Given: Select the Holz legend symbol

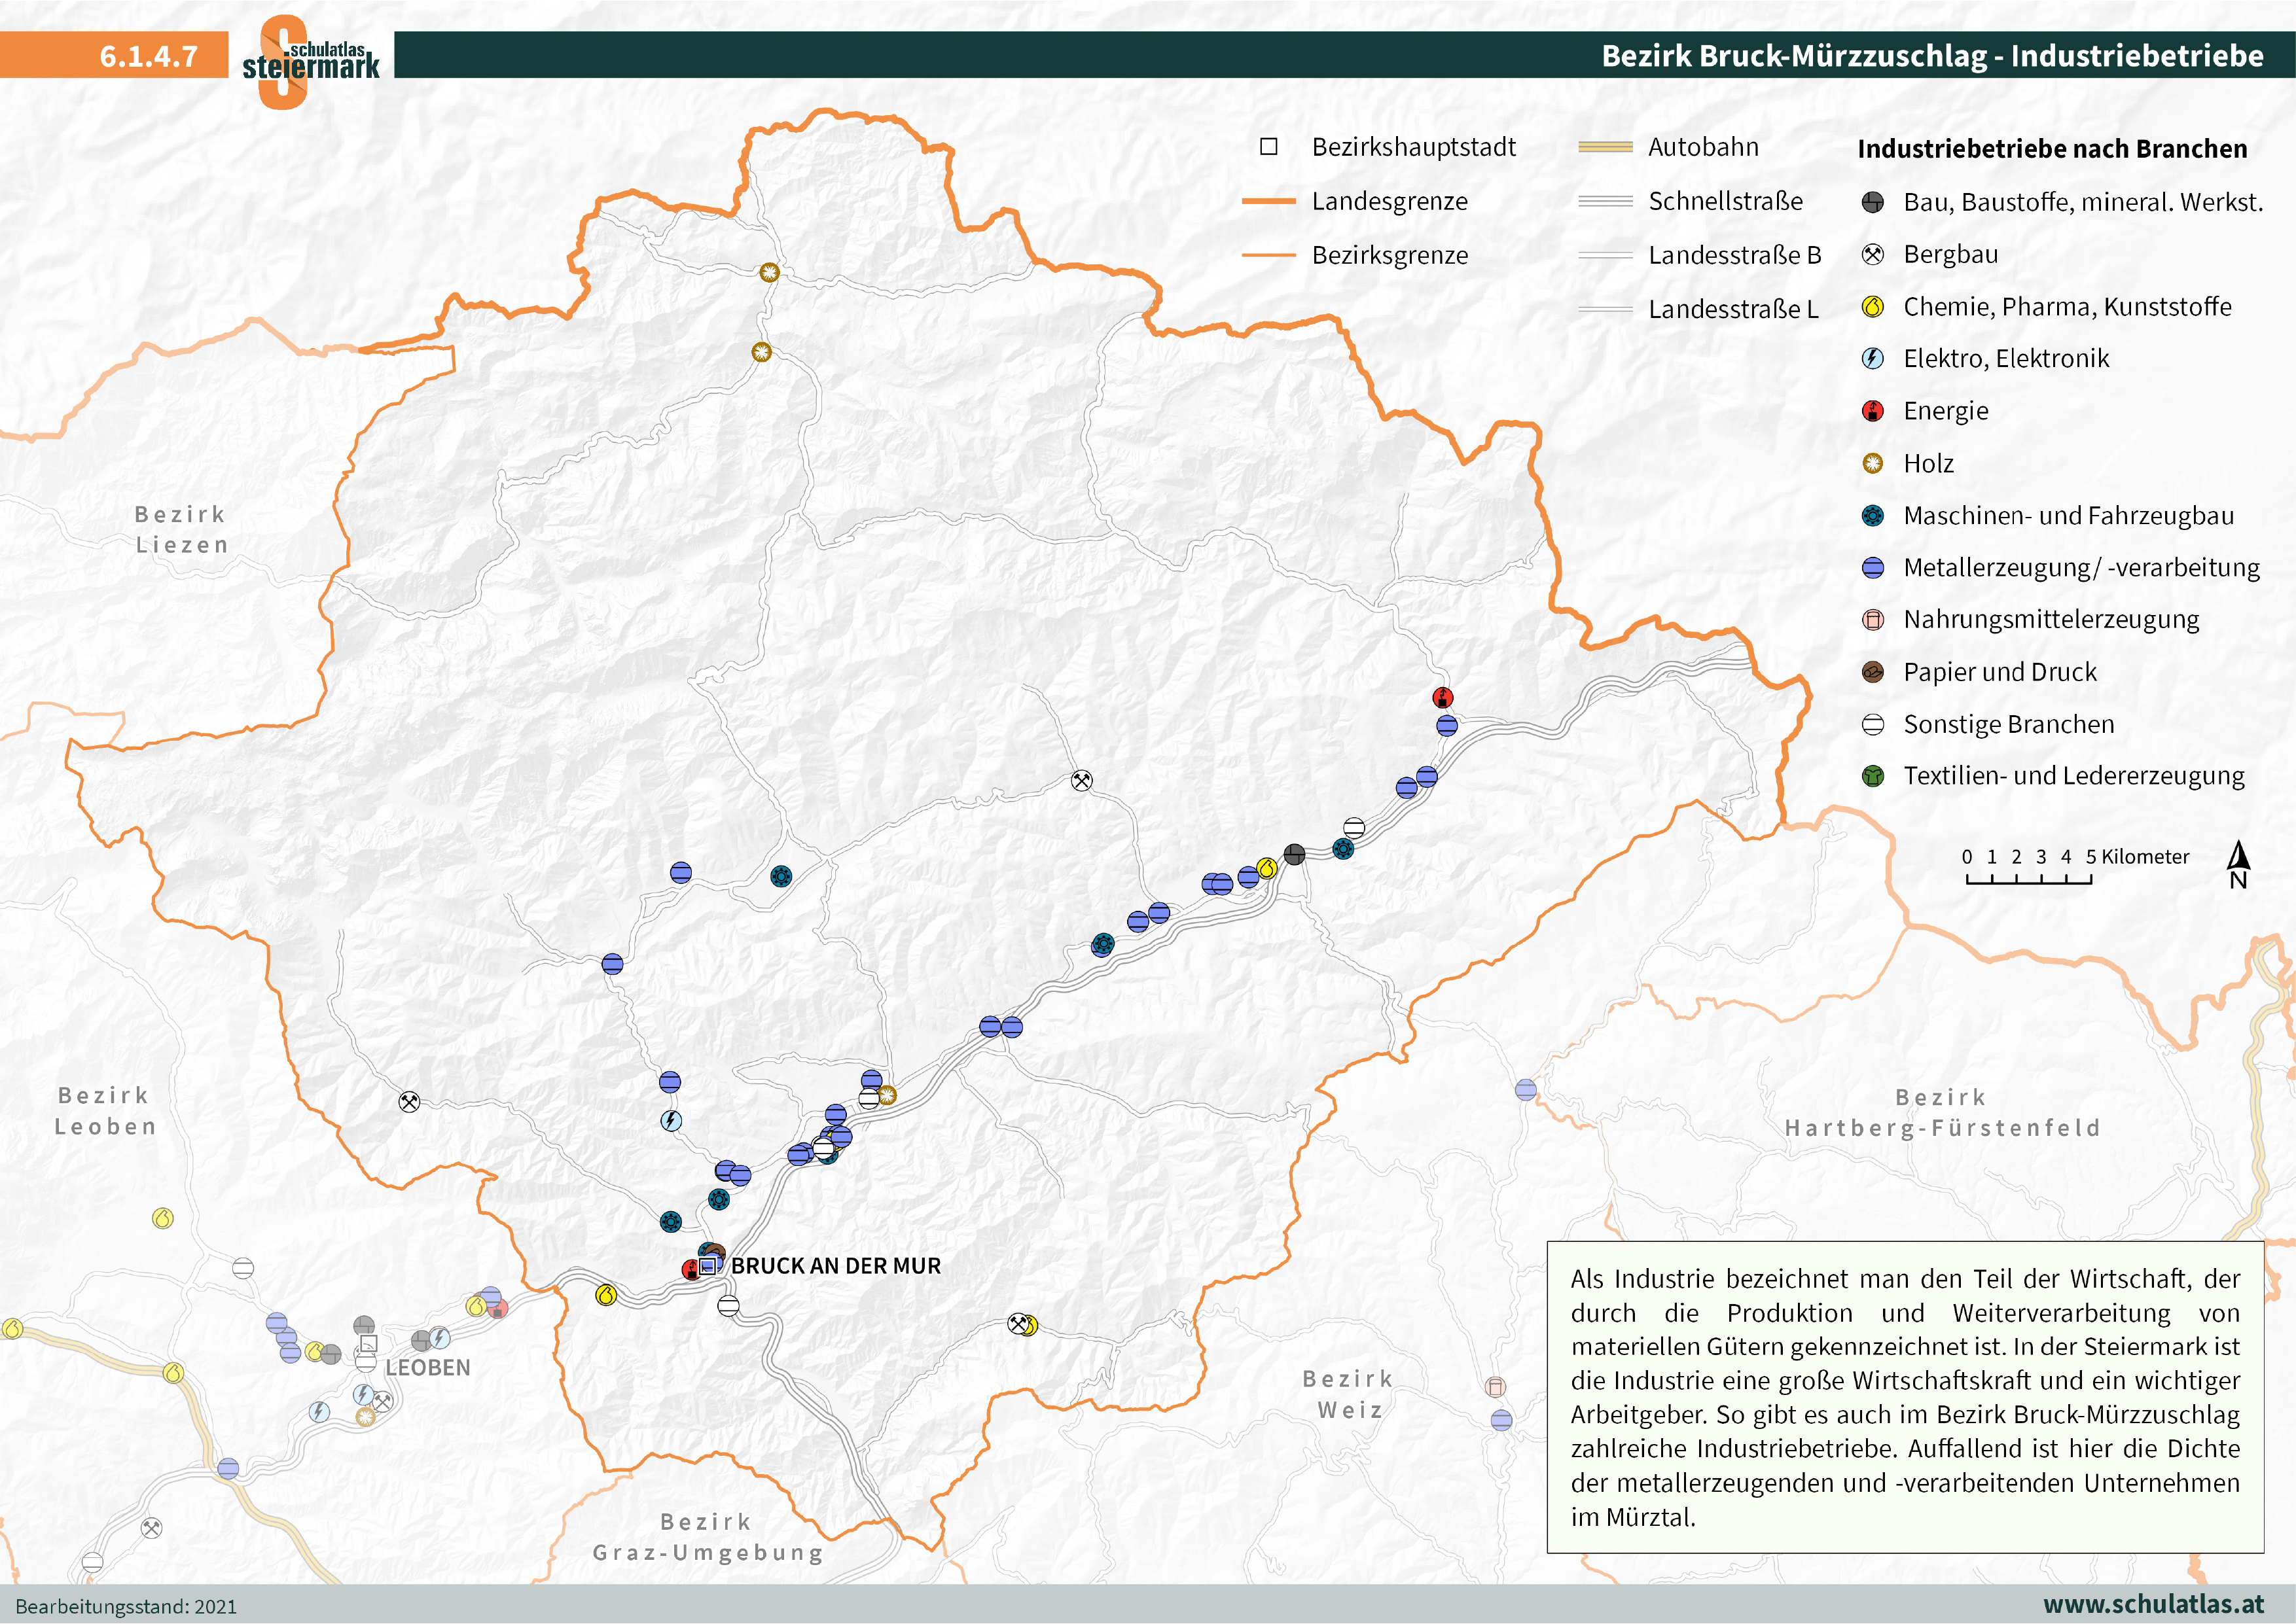Looking at the screenshot, I should (x=1873, y=463).
